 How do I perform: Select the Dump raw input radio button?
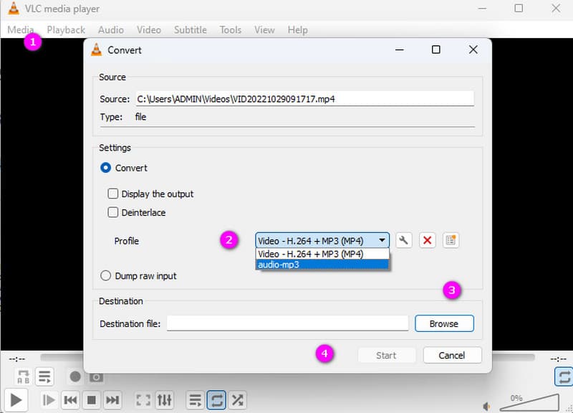pyautogui.click(x=105, y=275)
